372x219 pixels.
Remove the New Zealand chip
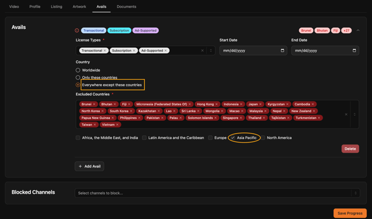[314, 111]
